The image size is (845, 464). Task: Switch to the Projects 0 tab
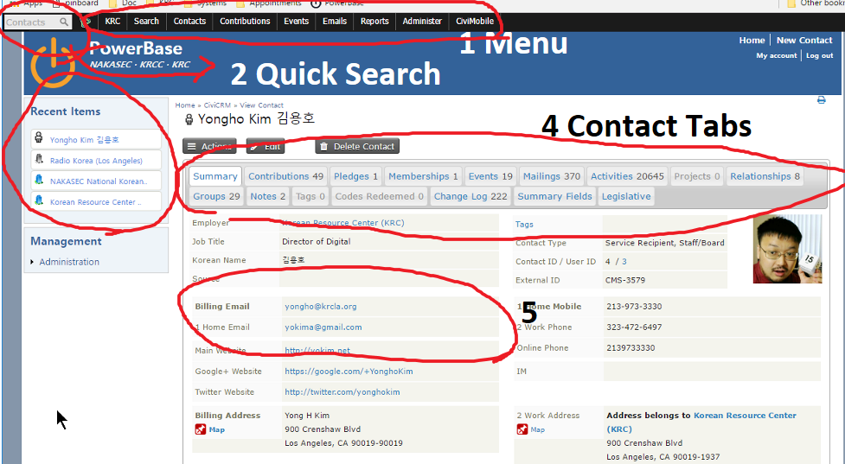[x=697, y=176]
